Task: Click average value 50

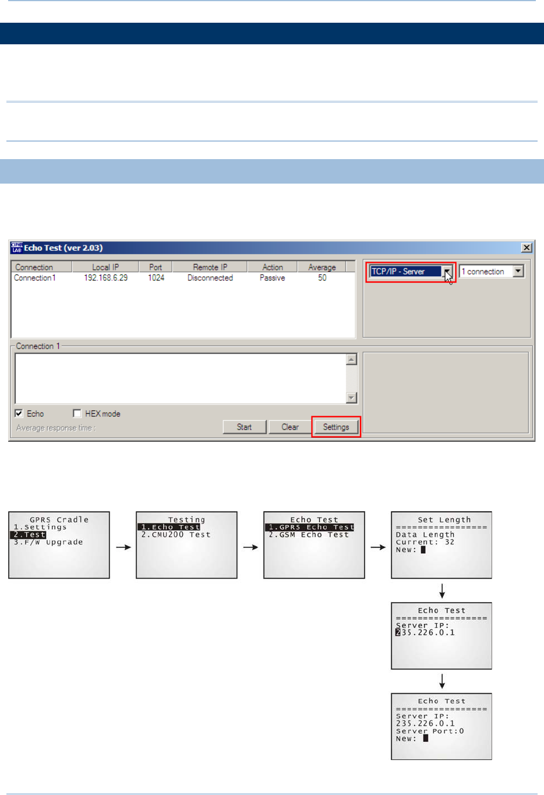Action: (322, 278)
